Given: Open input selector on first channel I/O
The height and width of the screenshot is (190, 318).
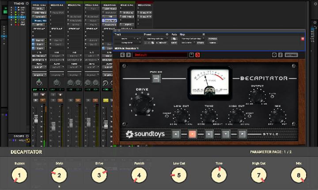Looking at the screenshot, I should (39, 56).
